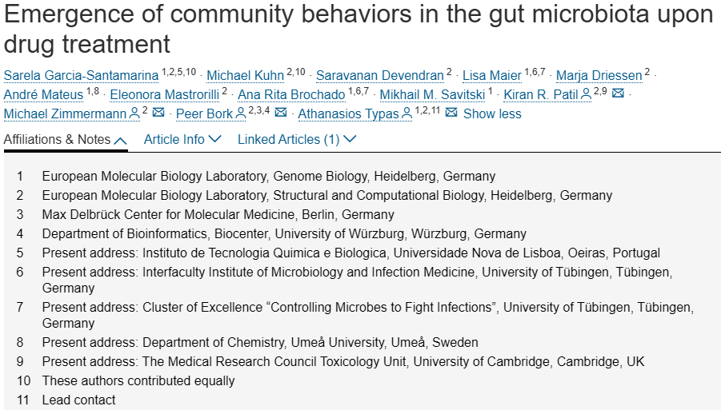Open André Mateus author link
Image resolution: width=721 pixels, height=410 pixels.
coord(43,94)
